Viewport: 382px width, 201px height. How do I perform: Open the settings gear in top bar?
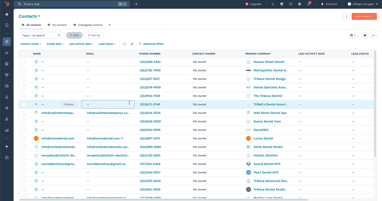pos(300,4)
